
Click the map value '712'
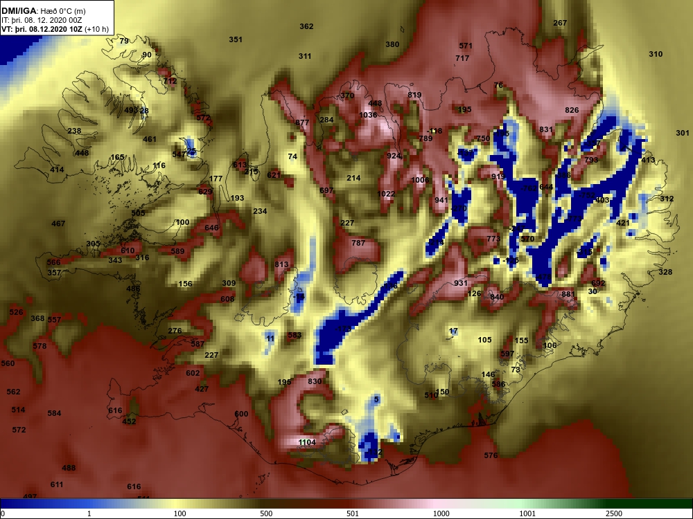coord(170,81)
